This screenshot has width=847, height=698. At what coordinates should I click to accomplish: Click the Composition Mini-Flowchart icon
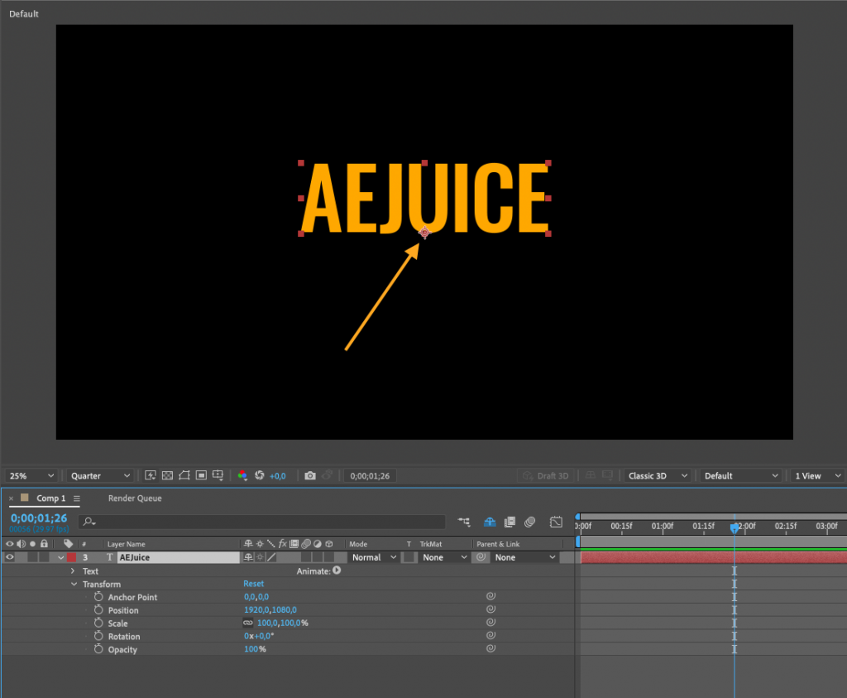(464, 522)
